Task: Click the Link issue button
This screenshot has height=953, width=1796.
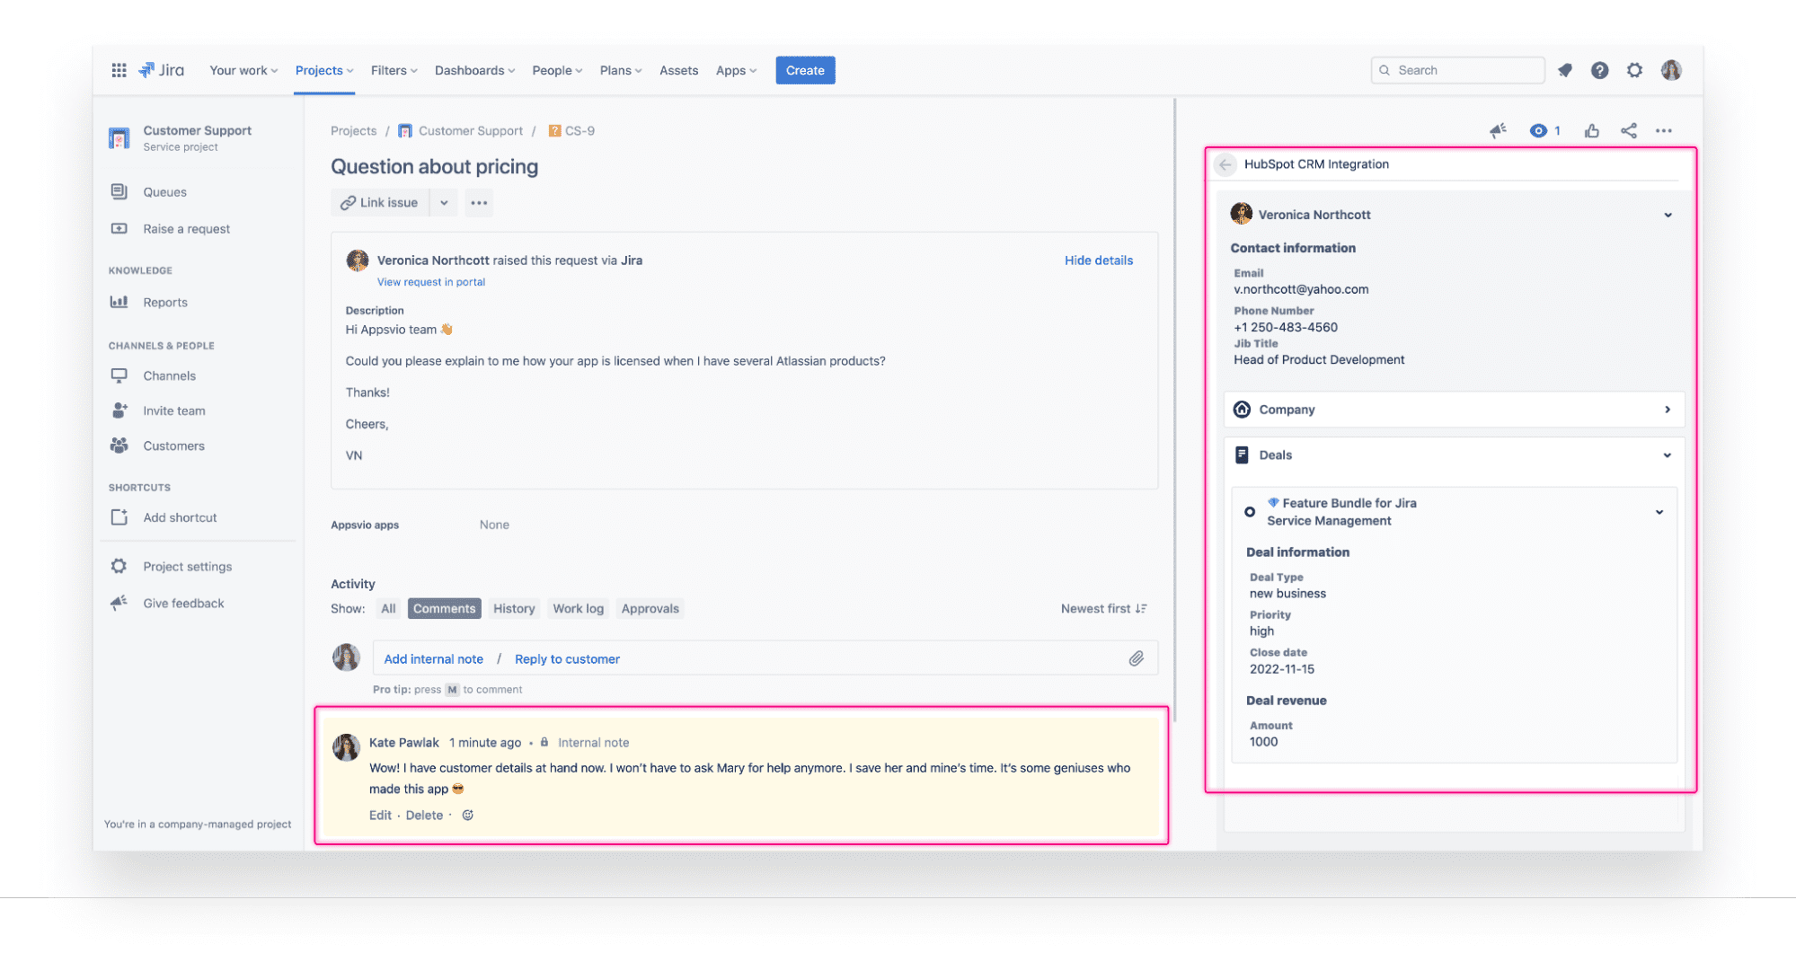Action: pyautogui.click(x=379, y=203)
